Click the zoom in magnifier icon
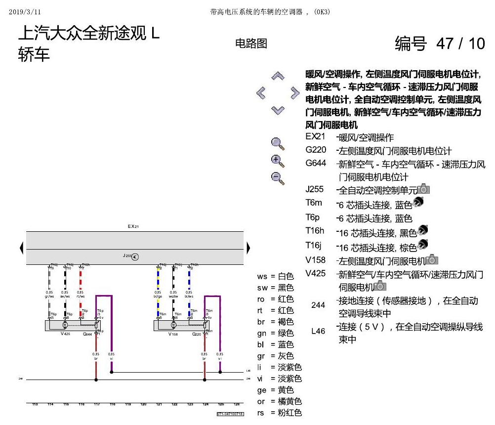Viewport: 495px width, 425px height. (278, 161)
